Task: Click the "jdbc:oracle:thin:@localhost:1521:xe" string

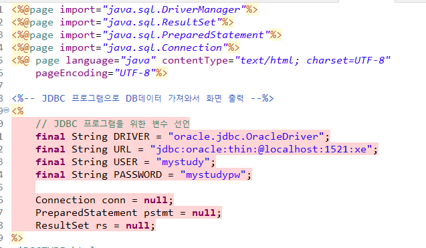Action: tap(261, 149)
